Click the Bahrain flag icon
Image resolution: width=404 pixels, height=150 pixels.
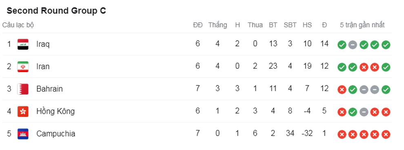(23, 89)
